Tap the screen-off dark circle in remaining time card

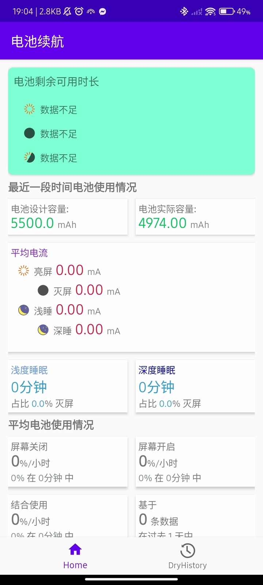pos(29,133)
